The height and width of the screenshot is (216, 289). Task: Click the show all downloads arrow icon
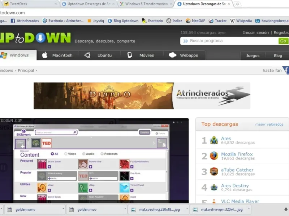(286, 210)
